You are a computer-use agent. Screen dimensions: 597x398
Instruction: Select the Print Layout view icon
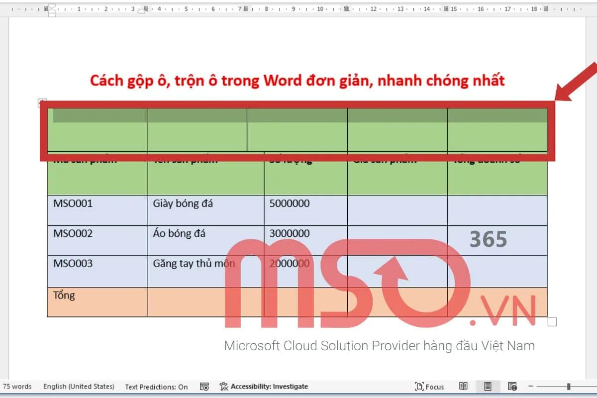pyautogui.click(x=488, y=387)
